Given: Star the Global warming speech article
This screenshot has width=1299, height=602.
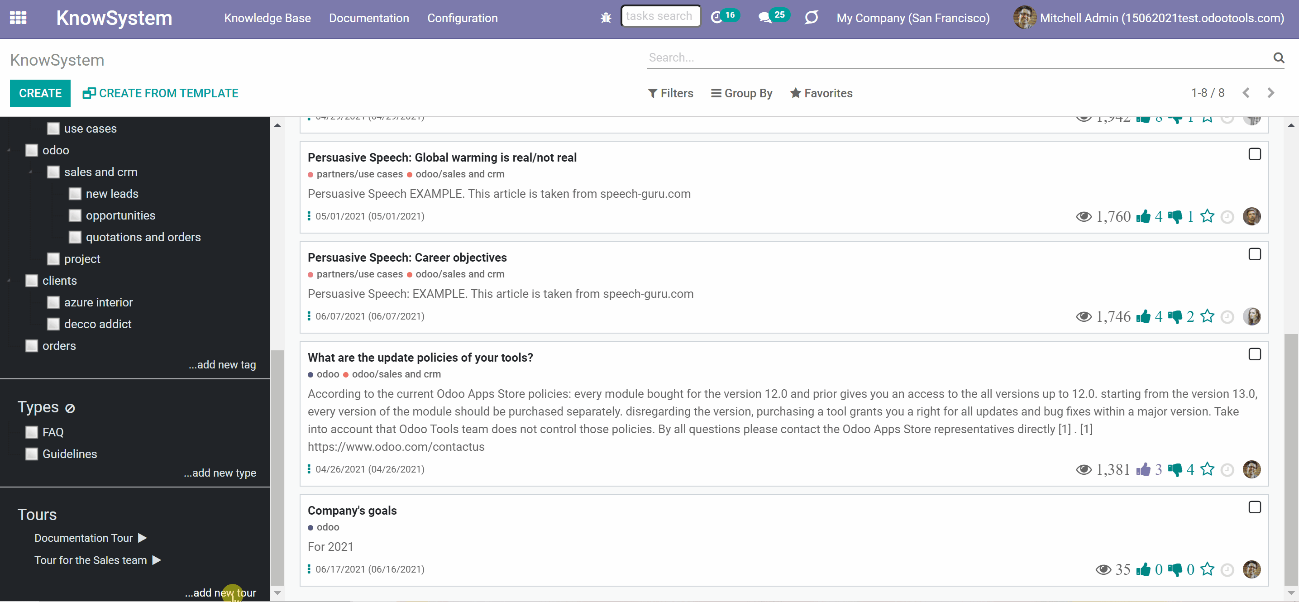Looking at the screenshot, I should pyautogui.click(x=1207, y=216).
